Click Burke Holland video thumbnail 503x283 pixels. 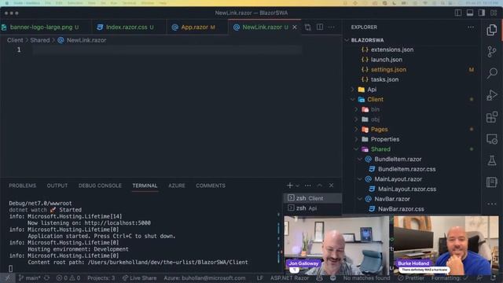(x=446, y=245)
